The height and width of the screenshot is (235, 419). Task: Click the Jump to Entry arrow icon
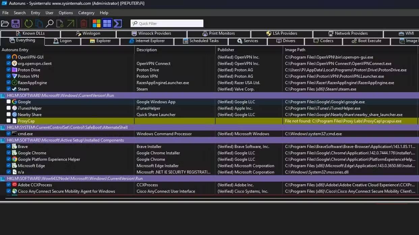coord(70,24)
